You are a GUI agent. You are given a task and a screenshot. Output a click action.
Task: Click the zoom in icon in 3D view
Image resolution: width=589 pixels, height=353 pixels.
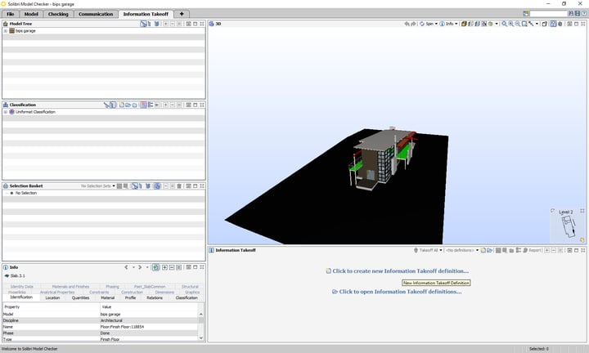click(511, 24)
